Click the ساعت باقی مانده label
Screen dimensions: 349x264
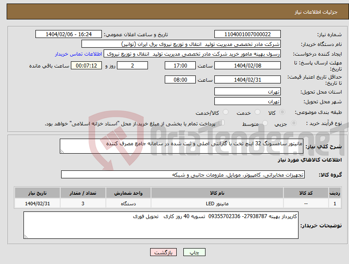coord(49,66)
